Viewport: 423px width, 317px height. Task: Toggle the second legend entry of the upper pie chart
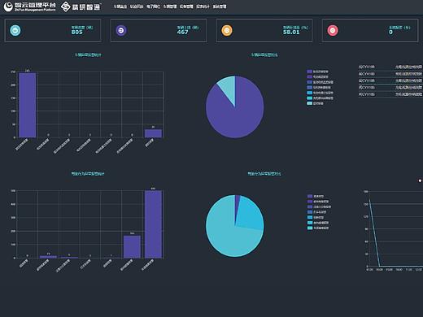click(317, 76)
